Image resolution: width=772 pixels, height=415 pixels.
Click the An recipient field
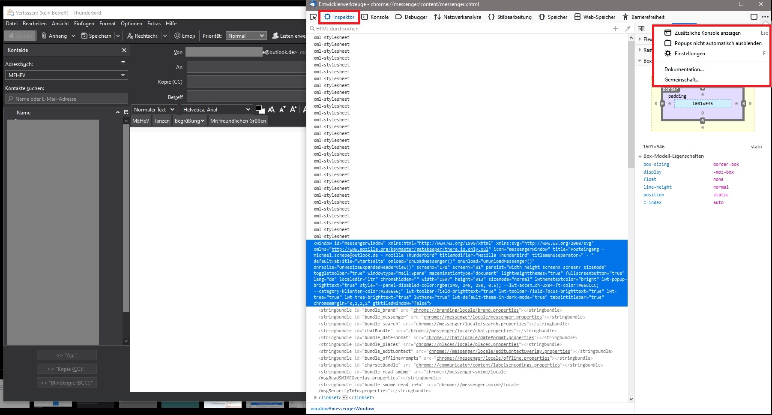coord(246,67)
